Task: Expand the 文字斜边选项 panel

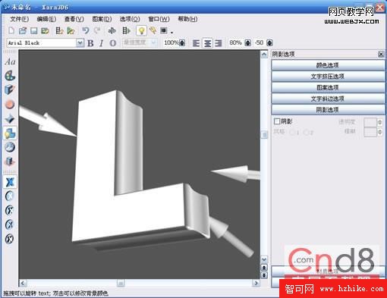Action: pos(328,99)
